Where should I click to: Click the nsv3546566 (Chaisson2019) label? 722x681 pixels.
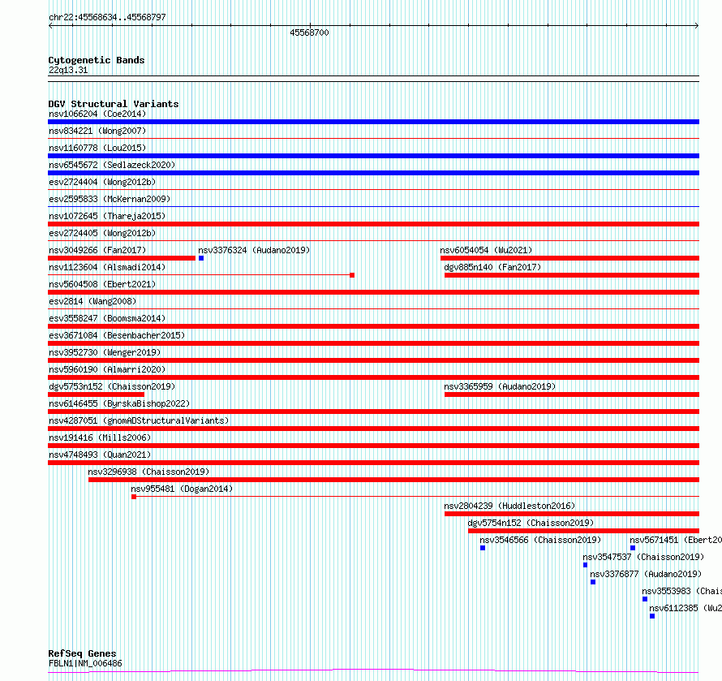pos(540,540)
